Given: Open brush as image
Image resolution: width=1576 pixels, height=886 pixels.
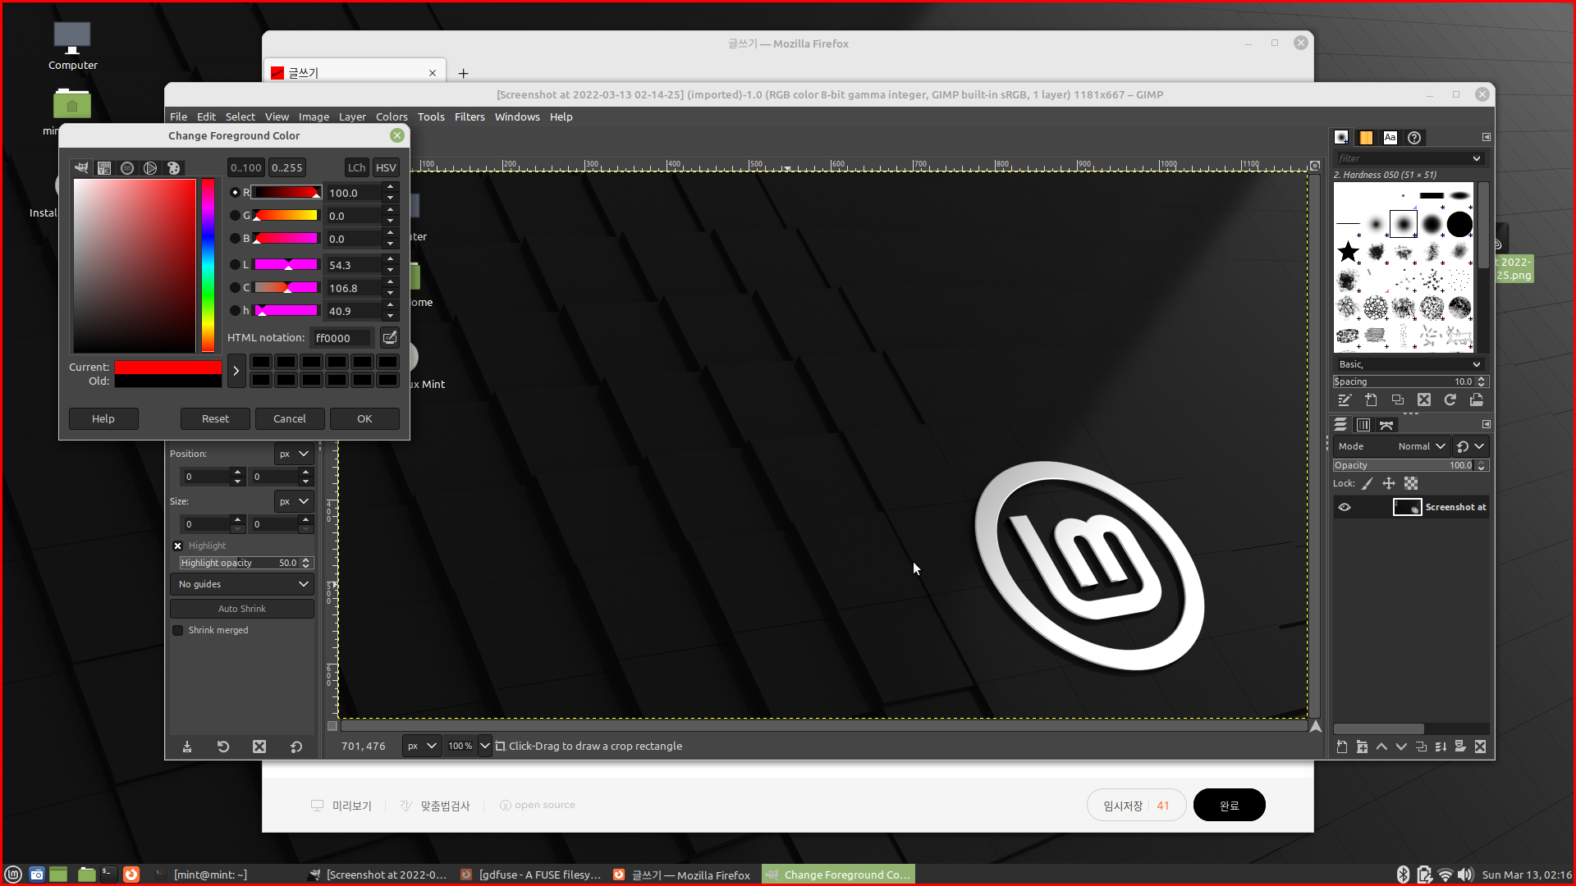Looking at the screenshot, I should tap(1477, 400).
